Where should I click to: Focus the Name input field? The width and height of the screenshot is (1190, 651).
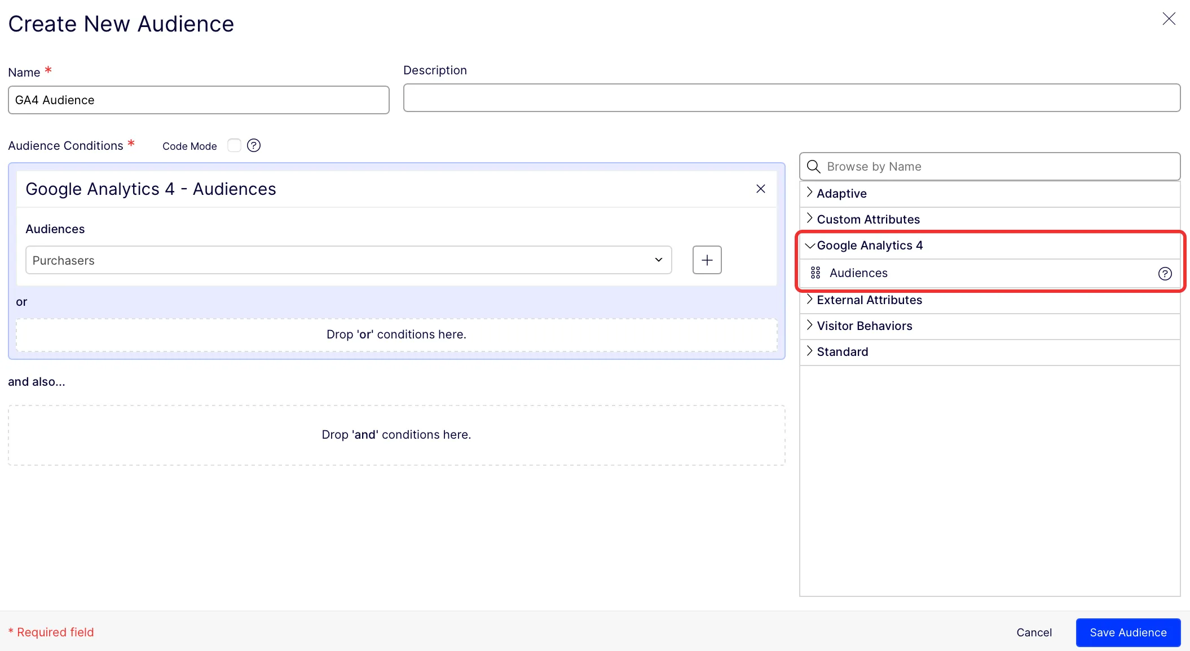click(x=199, y=100)
